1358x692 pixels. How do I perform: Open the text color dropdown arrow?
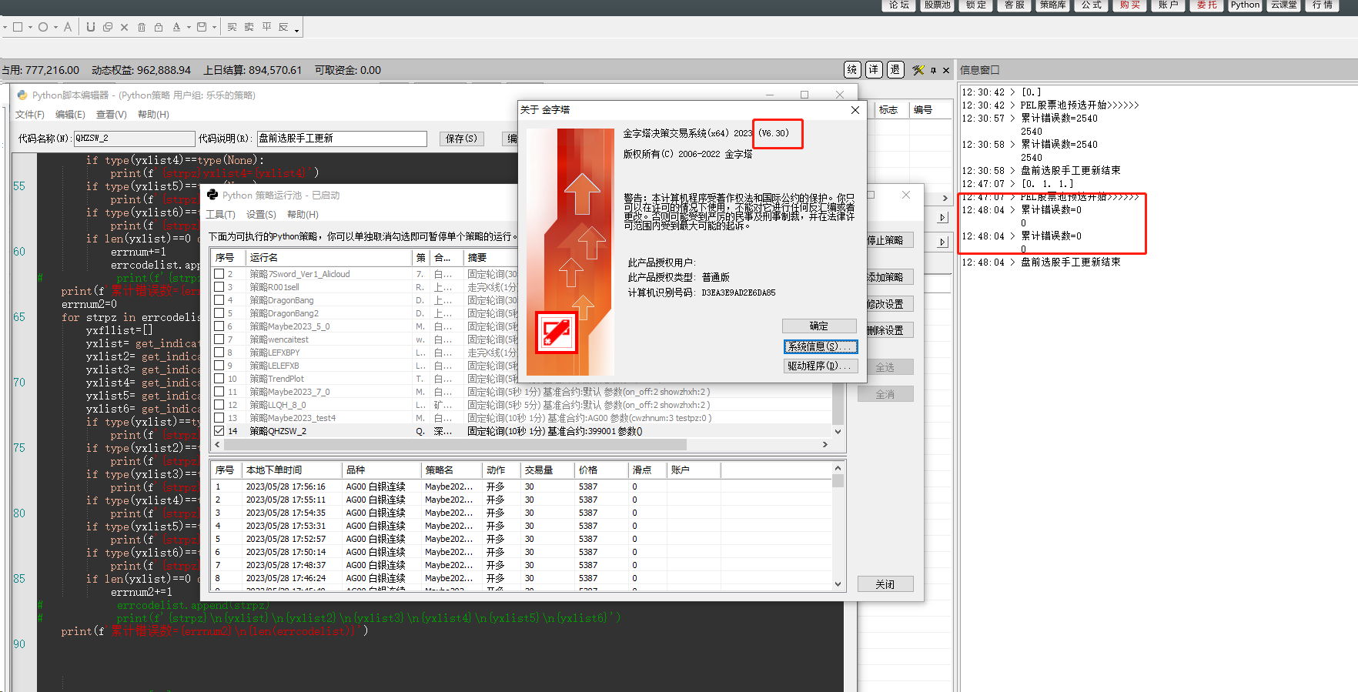click(189, 28)
